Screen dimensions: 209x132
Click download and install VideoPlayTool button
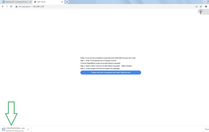(x=110, y=73)
